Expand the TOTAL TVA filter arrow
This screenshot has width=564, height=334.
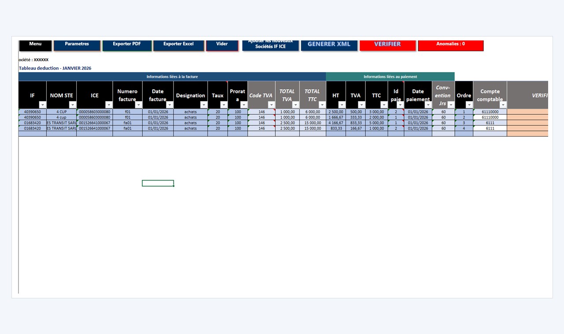(296, 105)
